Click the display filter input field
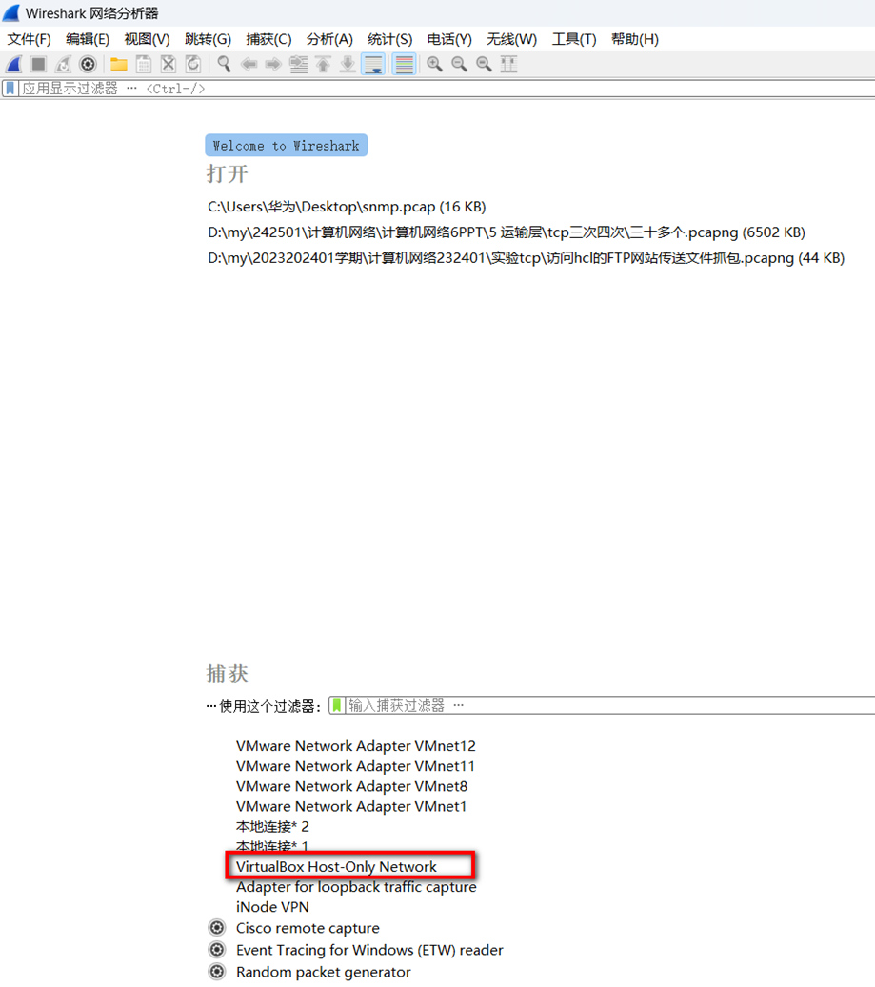The height and width of the screenshot is (987, 875). point(447,88)
